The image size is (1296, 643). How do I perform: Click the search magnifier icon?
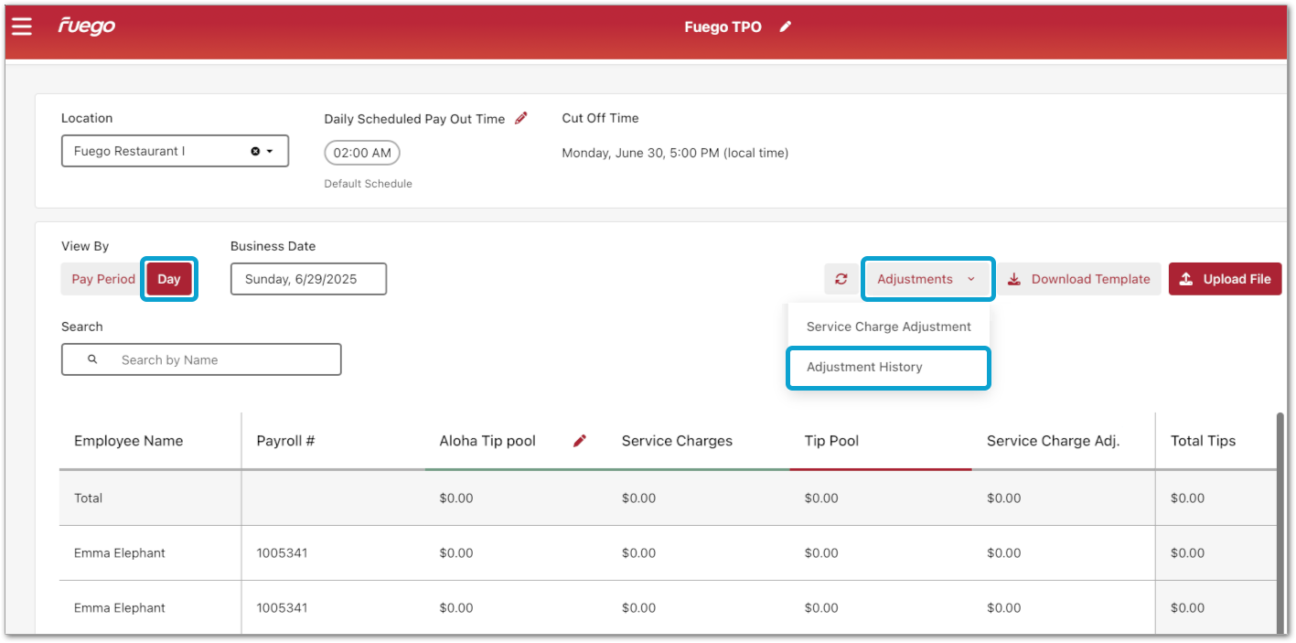[92, 360]
